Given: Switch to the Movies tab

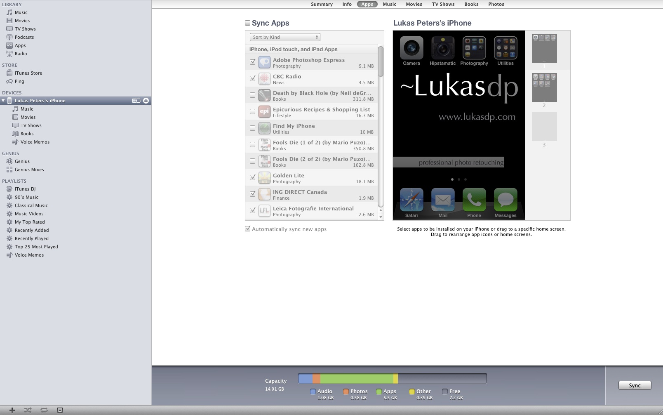Looking at the screenshot, I should pyautogui.click(x=414, y=4).
